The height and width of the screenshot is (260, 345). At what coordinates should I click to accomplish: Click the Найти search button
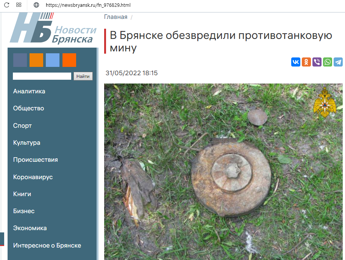pos(83,76)
